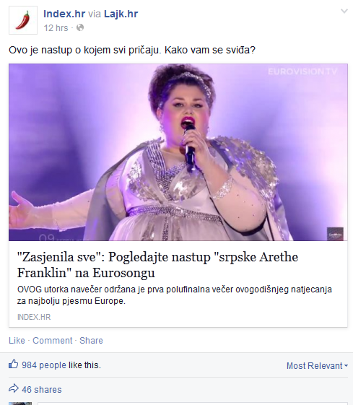Image resolution: width=353 pixels, height=405 pixels.
Task: Like the post
Action: (x=17, y=341)
